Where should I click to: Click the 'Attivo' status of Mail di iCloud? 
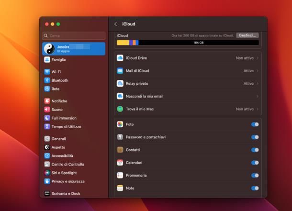[248, 71]
